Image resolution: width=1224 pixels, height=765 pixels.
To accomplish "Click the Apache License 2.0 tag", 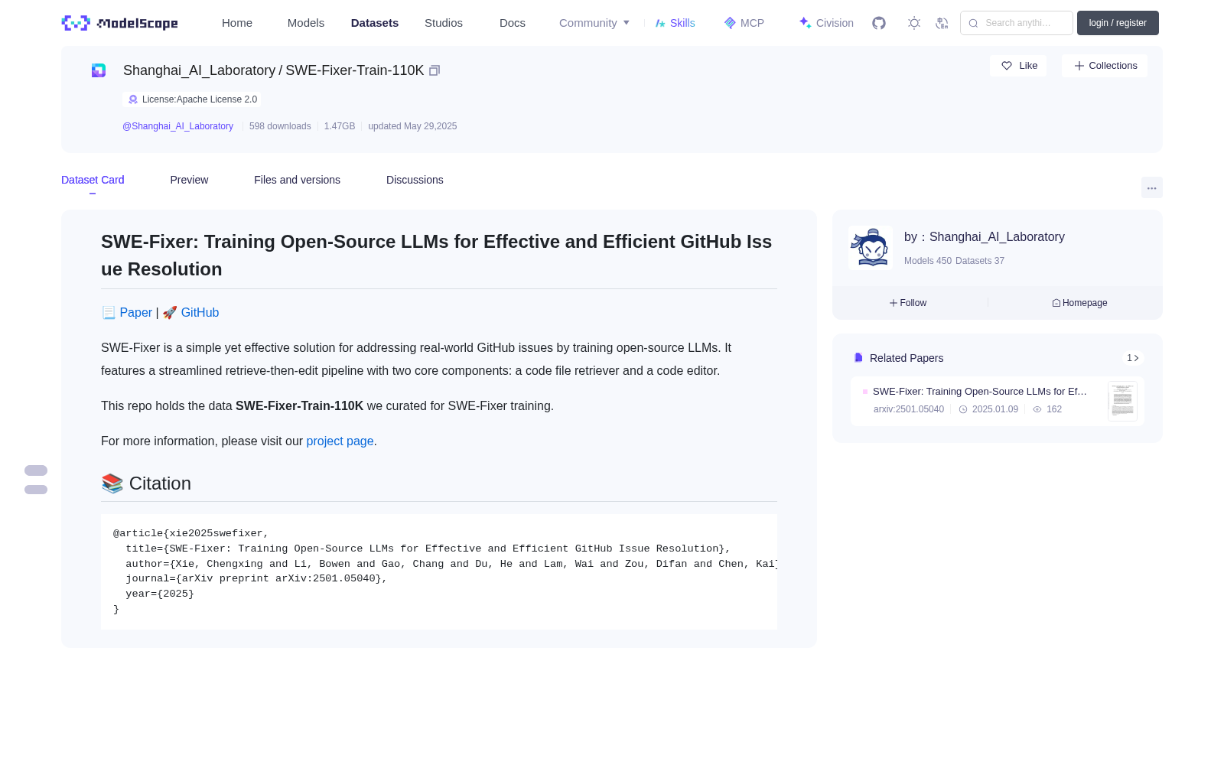I will 192,99.
